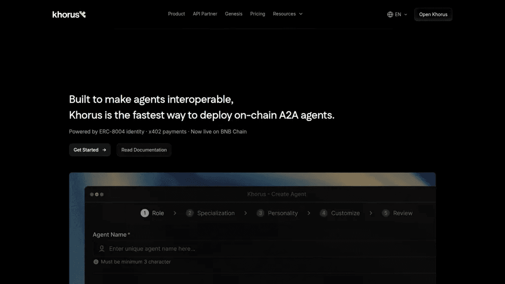This screenshot has width=505, height=284.
Task: Click the Read Documentation button
Action: pyautogui.click(x=144, y=150)
